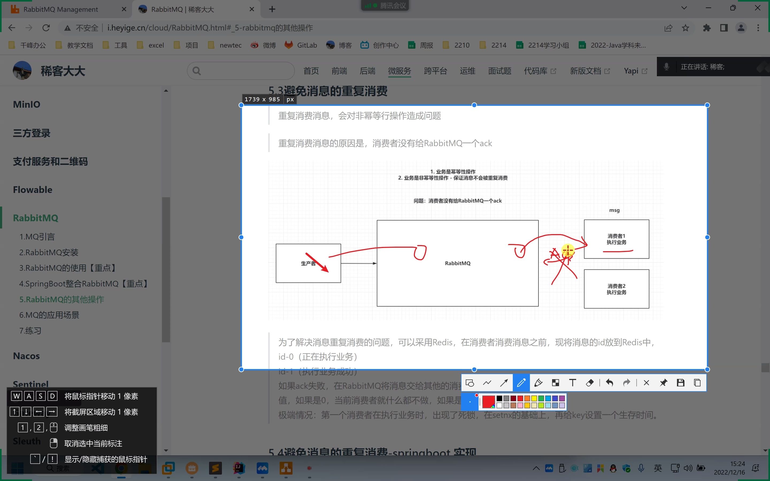Open the 创作中心 bookmark

coord(380,45)
